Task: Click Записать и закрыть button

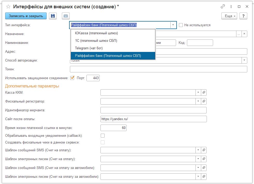Action: (26, 16)
